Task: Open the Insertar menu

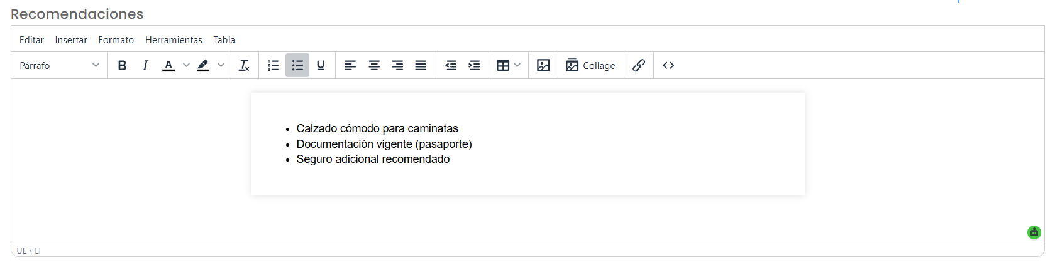Action: tap(71, 40)
